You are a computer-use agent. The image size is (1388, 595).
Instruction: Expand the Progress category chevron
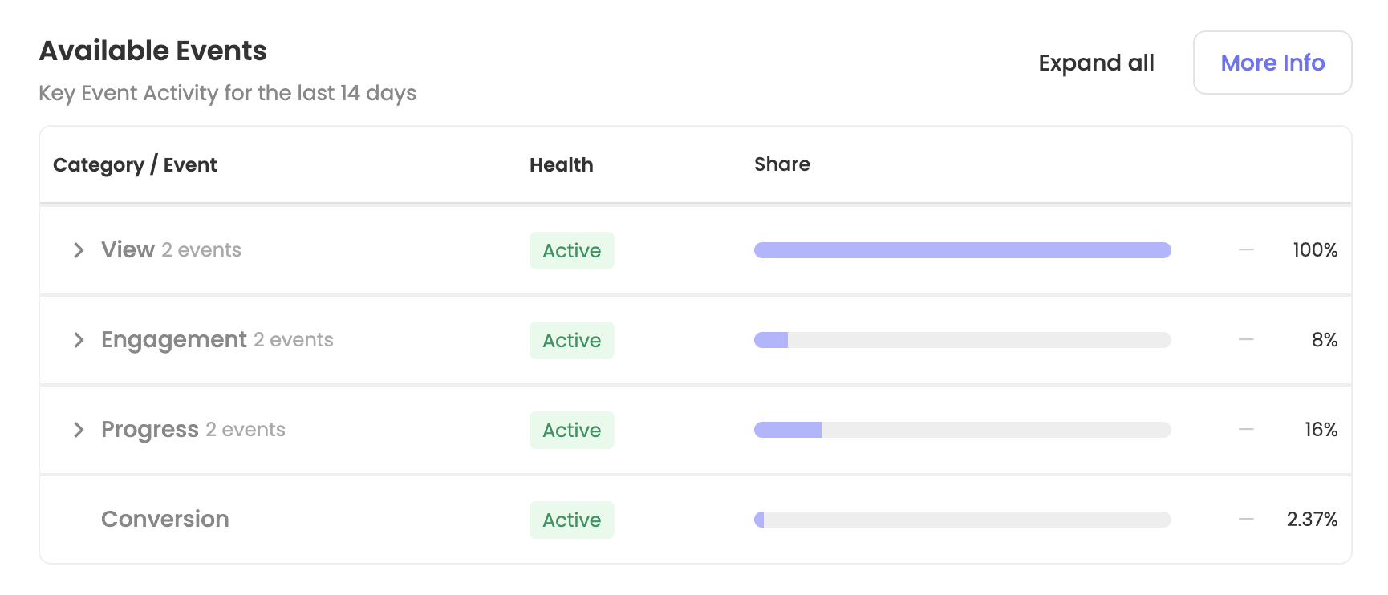click(x=79, y=430)
